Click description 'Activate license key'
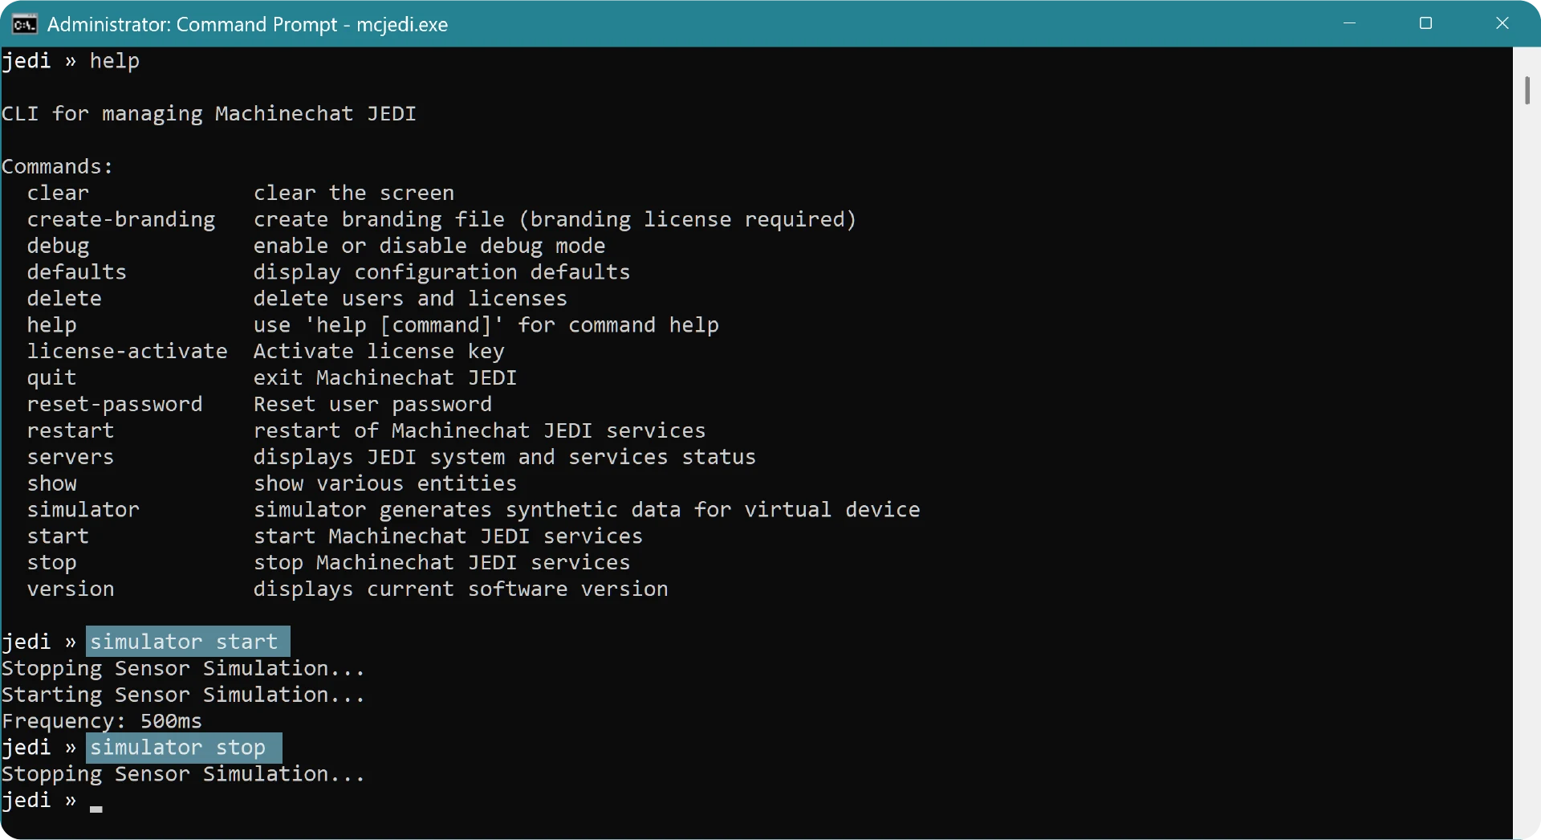This screenshot has width=1541, height=840. [x=379, y=352]
